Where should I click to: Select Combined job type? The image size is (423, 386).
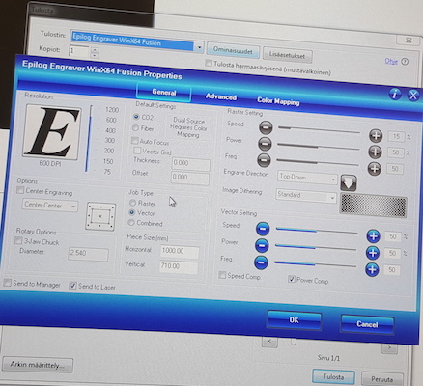(131, 222)
